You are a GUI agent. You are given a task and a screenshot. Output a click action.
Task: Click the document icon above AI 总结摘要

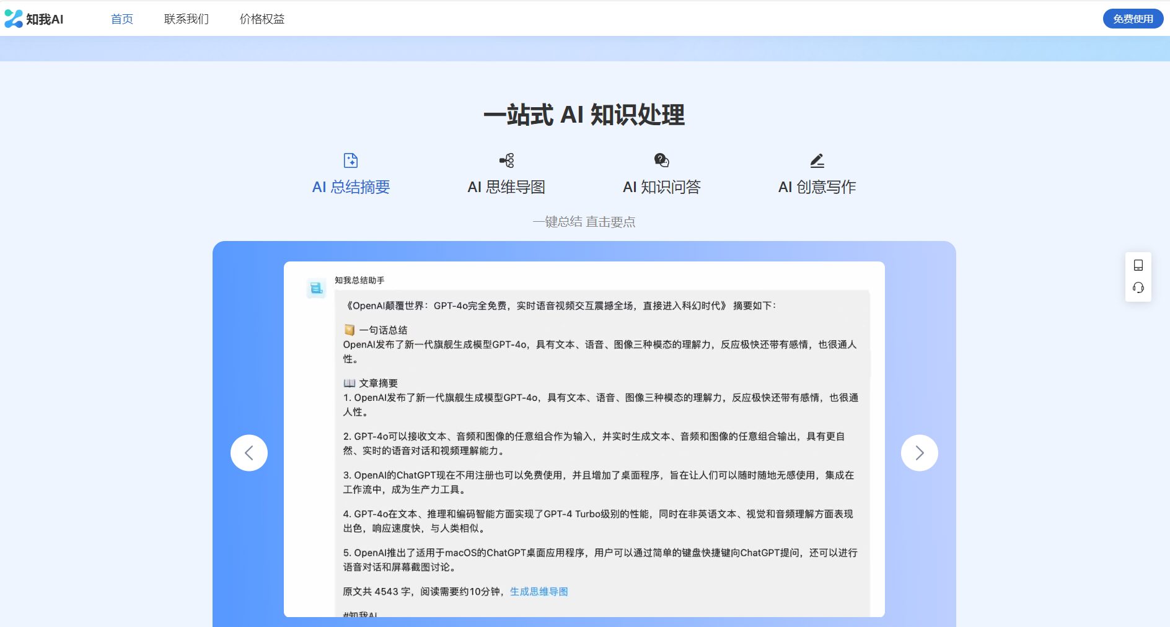pyautogui.click(x=351, y=160)
